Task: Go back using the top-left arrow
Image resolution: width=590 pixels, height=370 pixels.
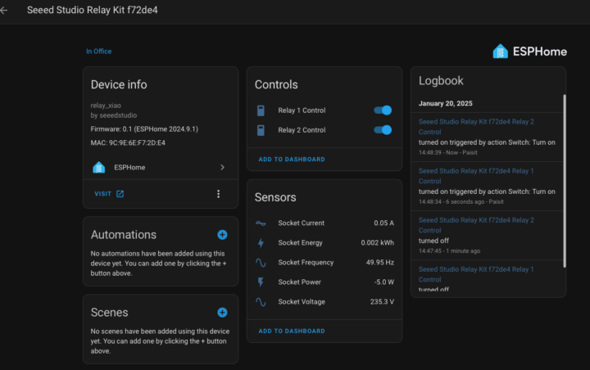Action: click(x=4, y=10)
